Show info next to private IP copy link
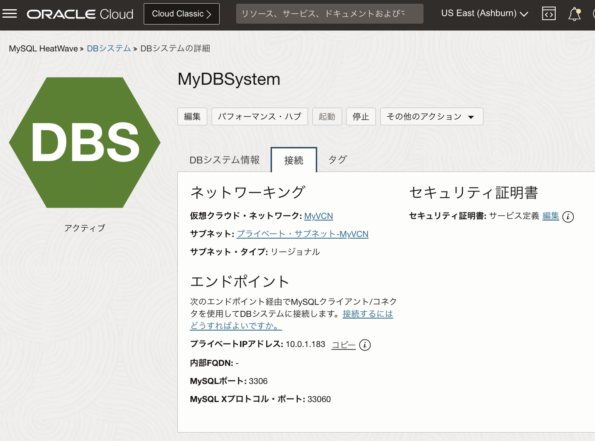Screen dimensions: 595x441 coord(365,345)
